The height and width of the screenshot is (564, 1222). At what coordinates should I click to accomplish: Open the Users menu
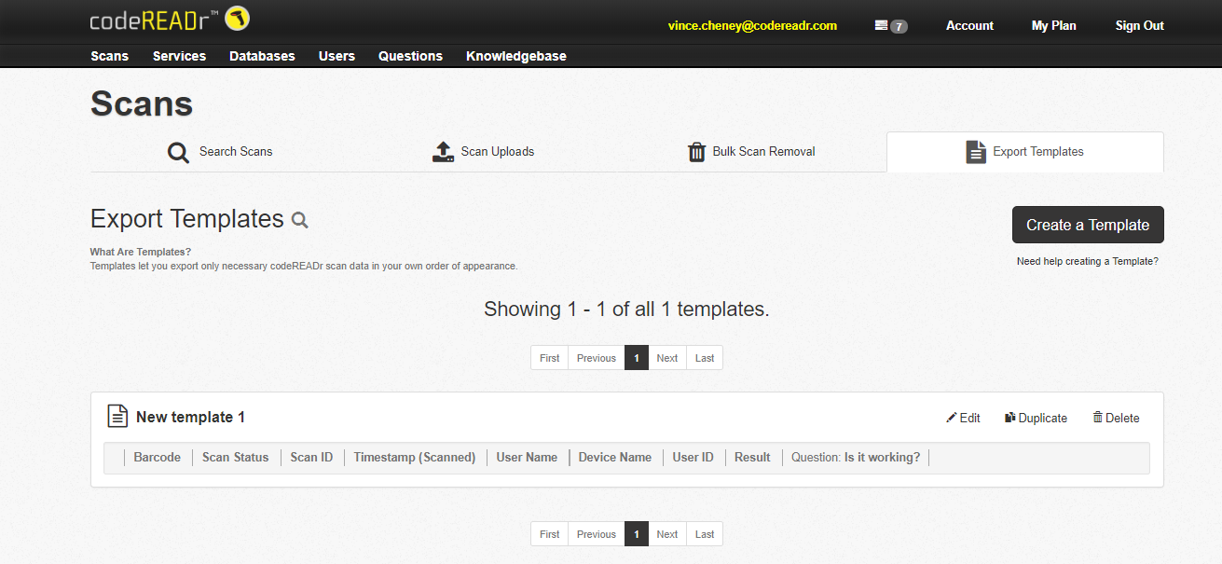[x=336, y=56]
